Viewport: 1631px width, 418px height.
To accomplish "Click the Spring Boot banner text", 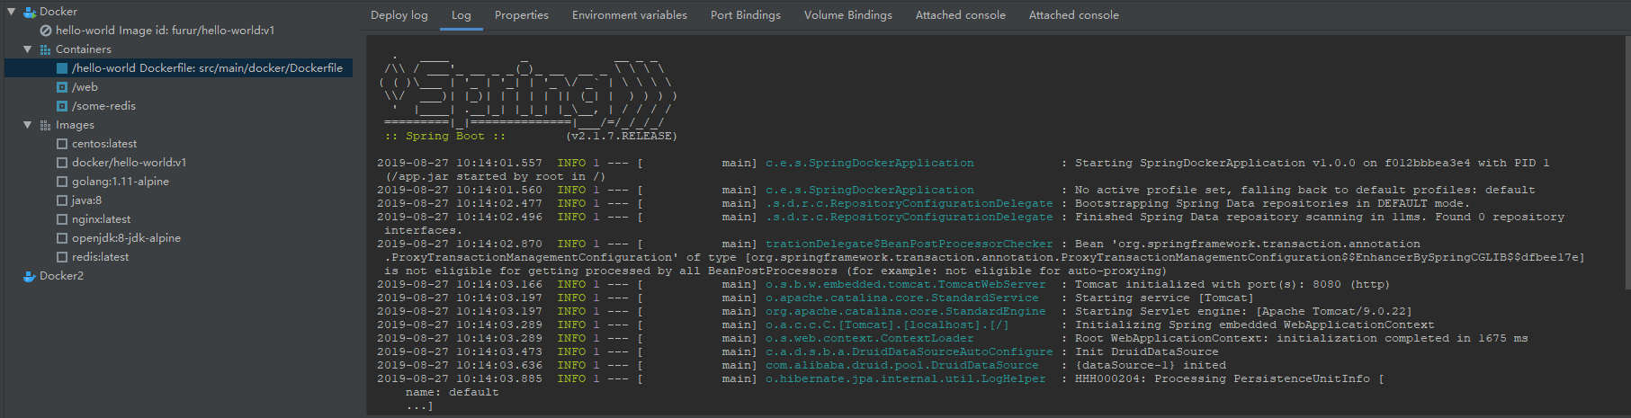I will [445, 137].
